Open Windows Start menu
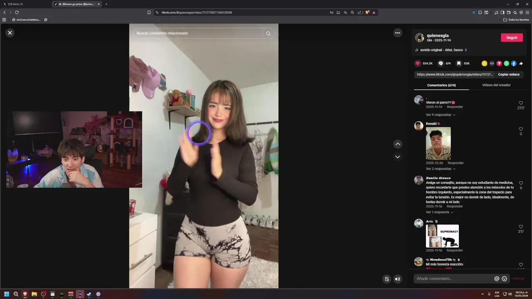This screenshot has height=299, width=532. tap(7, 294)
